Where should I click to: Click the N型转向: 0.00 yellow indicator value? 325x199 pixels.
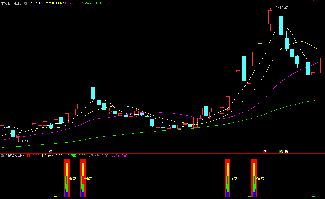52,156
